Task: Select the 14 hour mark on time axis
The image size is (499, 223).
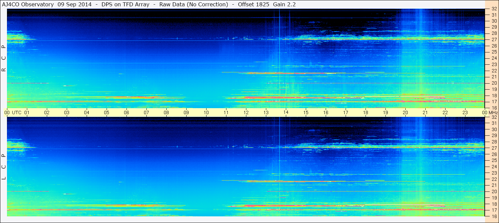Action: point(286,112)
